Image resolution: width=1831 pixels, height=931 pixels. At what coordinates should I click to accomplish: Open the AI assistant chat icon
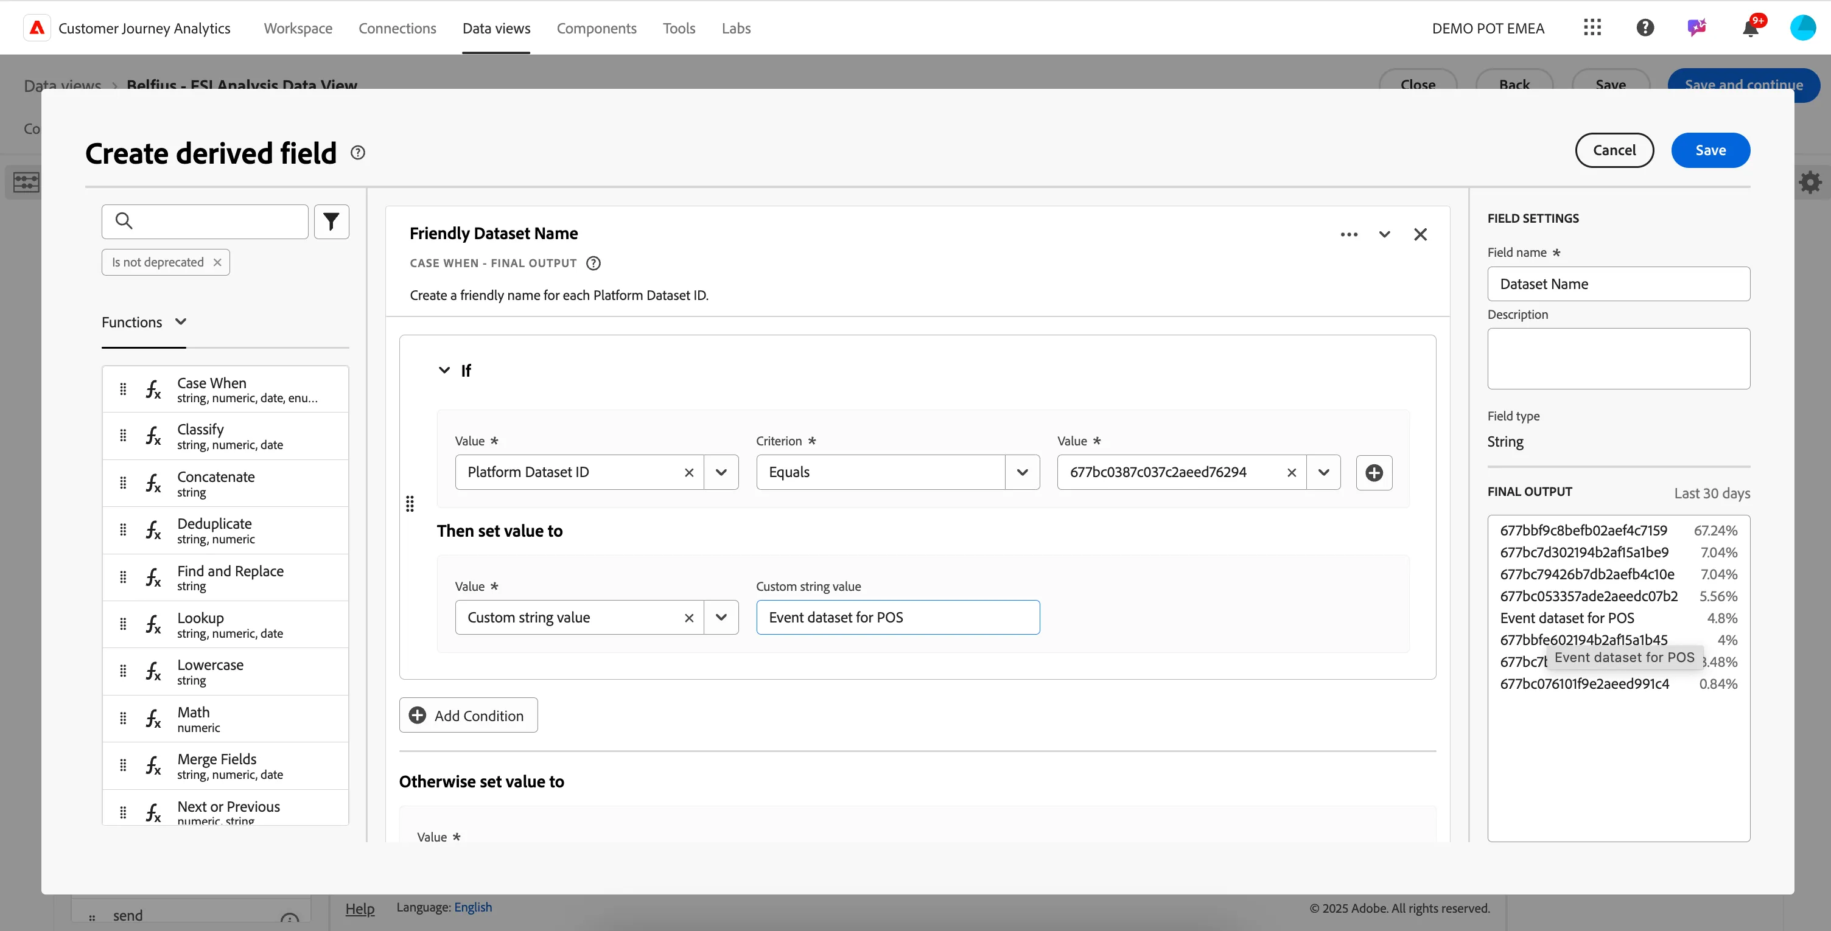1696,28
